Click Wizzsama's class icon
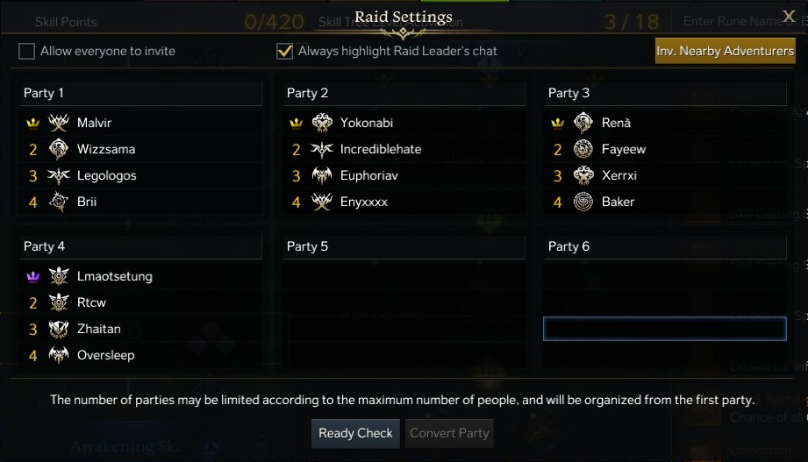808x462 pixels. click(59, 149)
